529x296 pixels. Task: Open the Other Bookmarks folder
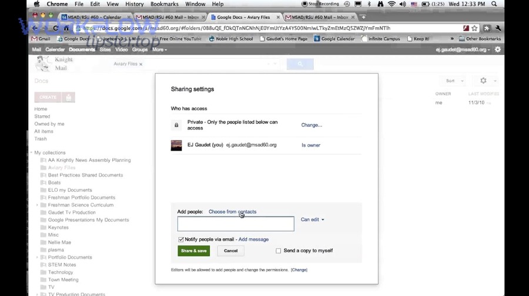(x=480, y=39)
